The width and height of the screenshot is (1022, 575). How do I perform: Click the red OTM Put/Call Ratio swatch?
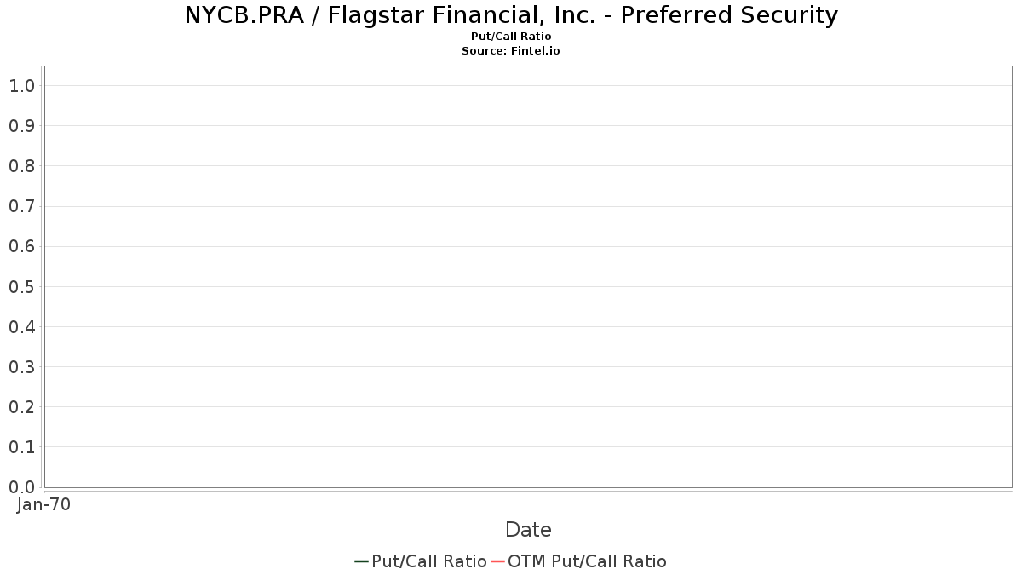[x=497, y=561]
